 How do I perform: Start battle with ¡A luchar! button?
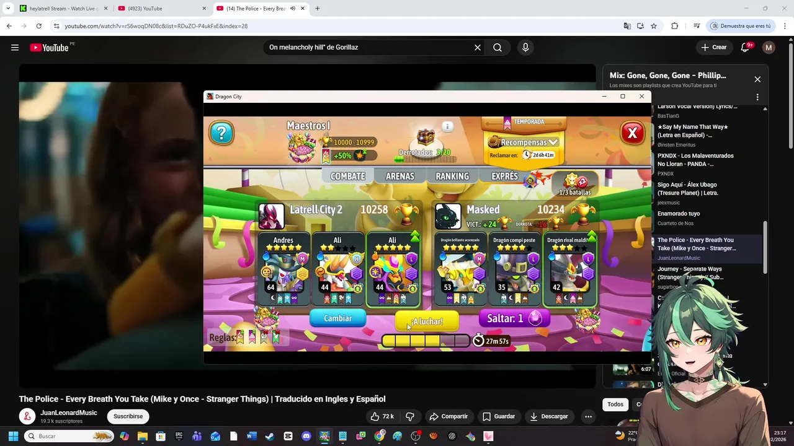click(x=427, y=321)
